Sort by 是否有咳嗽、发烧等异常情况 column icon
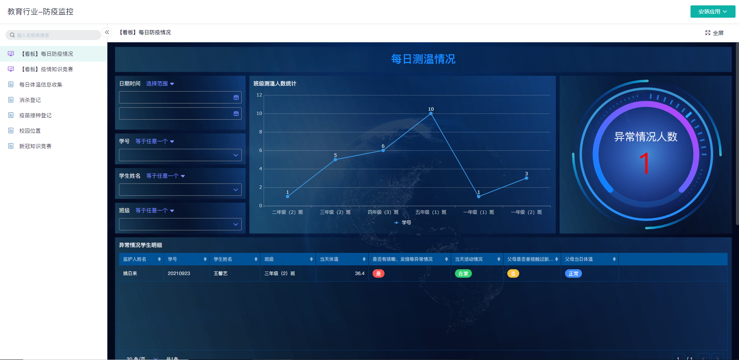 pos(446,259)
